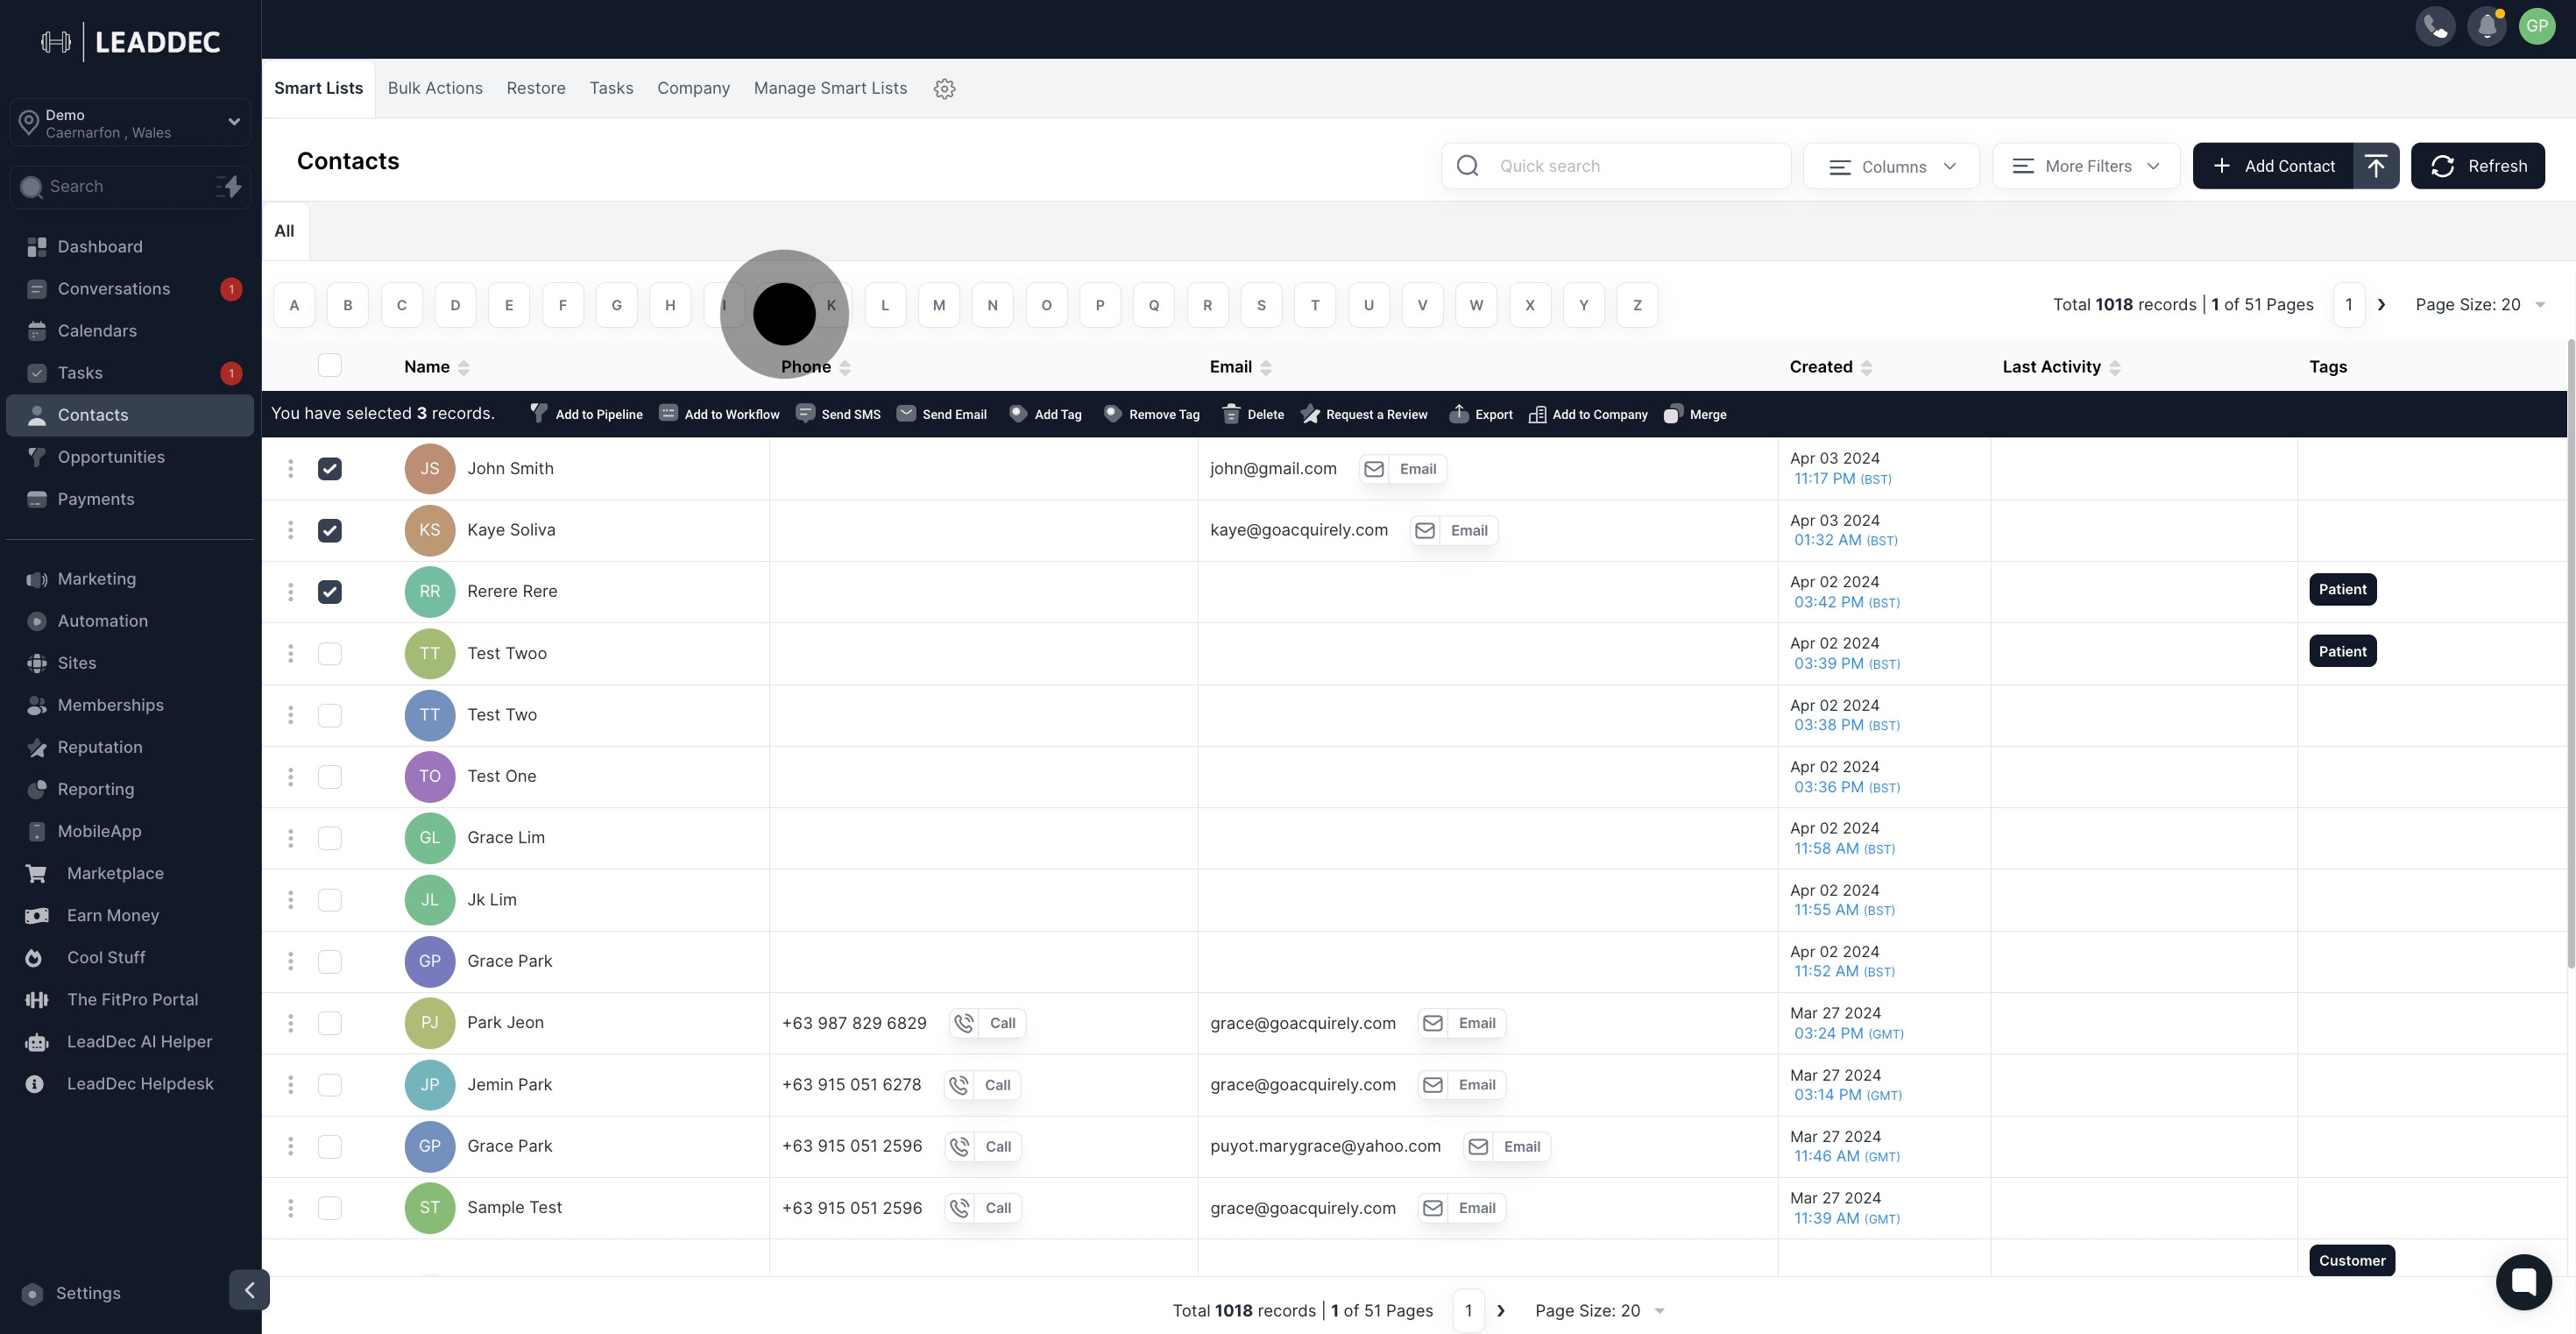2576x1334 pixels.
Task: Click the Add to Pipeline bulk action
Action: (586, 414)
